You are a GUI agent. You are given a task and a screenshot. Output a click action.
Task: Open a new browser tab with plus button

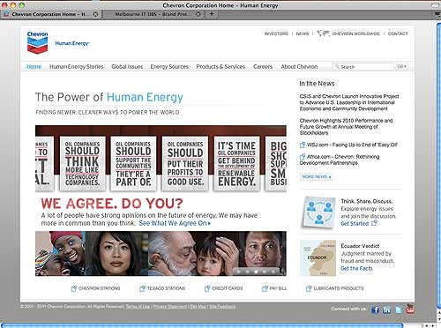click(212, 14)
